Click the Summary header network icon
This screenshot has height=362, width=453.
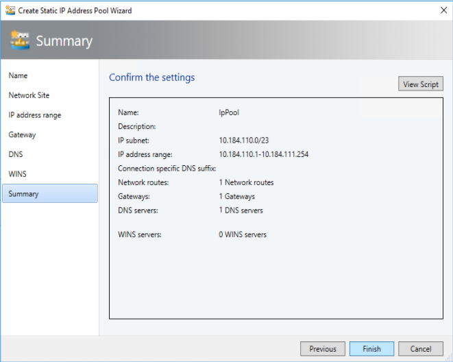(x=20, y=40)
